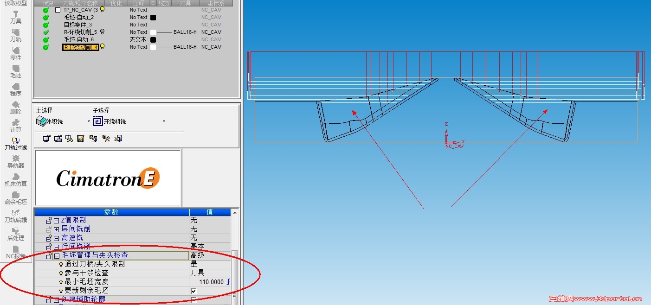Launch 机床仿真 machine simulation
The height and width of the screenshot is (305, 651).
click(16, 180)
